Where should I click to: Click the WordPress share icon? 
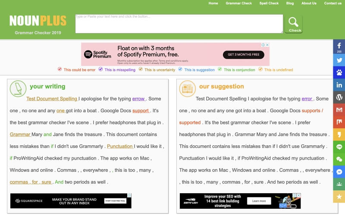339,97
